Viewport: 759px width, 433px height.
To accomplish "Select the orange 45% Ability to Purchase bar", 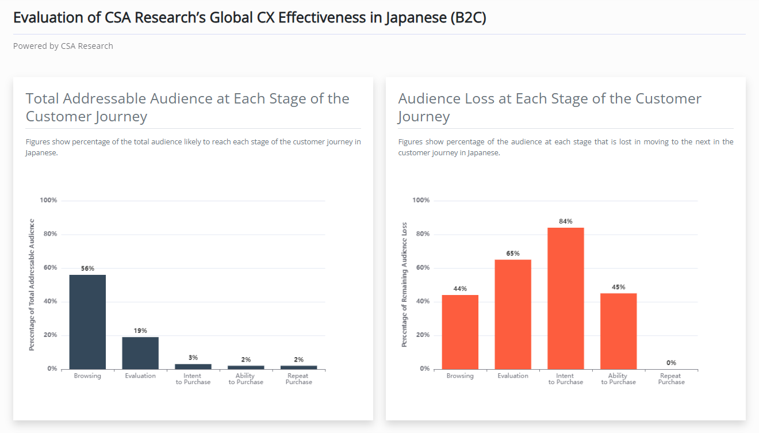I will pyautogui.click(x=619, y=331).
